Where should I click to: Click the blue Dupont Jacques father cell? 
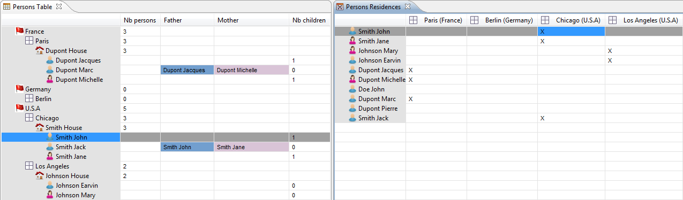(x=187, y=70)
